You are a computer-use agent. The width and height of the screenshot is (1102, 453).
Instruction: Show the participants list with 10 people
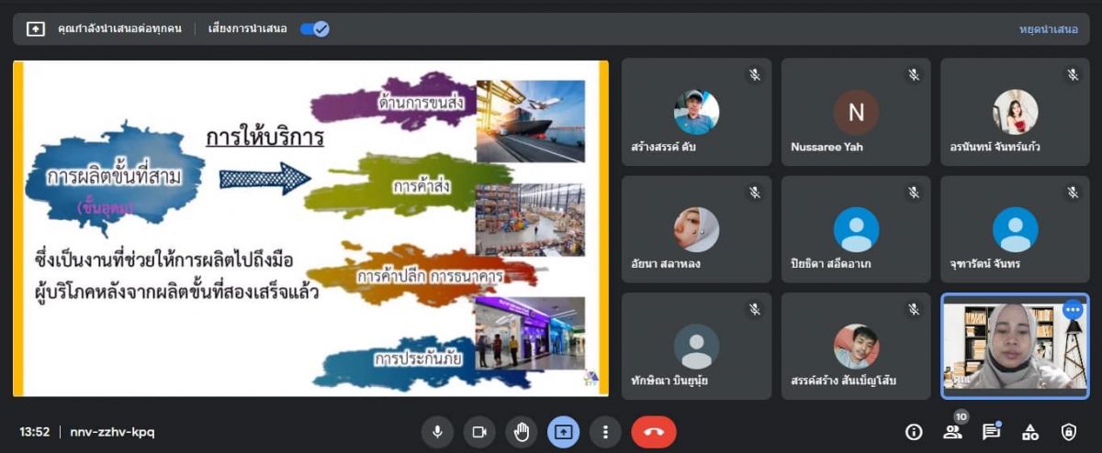point(952,431)
